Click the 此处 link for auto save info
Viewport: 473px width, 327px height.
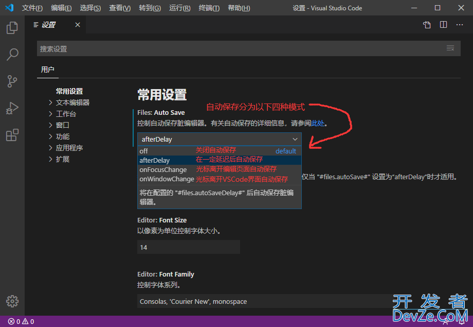pos(318,123)
